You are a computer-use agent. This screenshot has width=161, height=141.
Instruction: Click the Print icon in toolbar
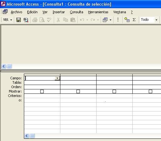point(35,20)
